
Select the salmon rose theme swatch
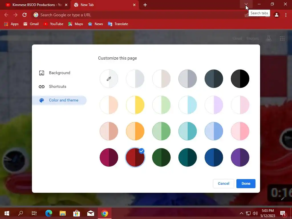pos(109,131)
